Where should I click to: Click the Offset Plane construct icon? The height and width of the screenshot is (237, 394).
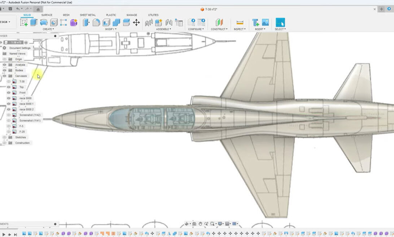click(219, 22)
